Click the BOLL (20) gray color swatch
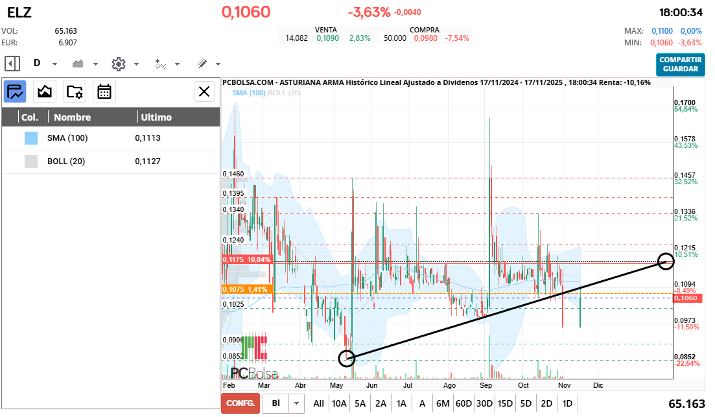This screenshot has width=715, height=417. click(x=31, y=161)
